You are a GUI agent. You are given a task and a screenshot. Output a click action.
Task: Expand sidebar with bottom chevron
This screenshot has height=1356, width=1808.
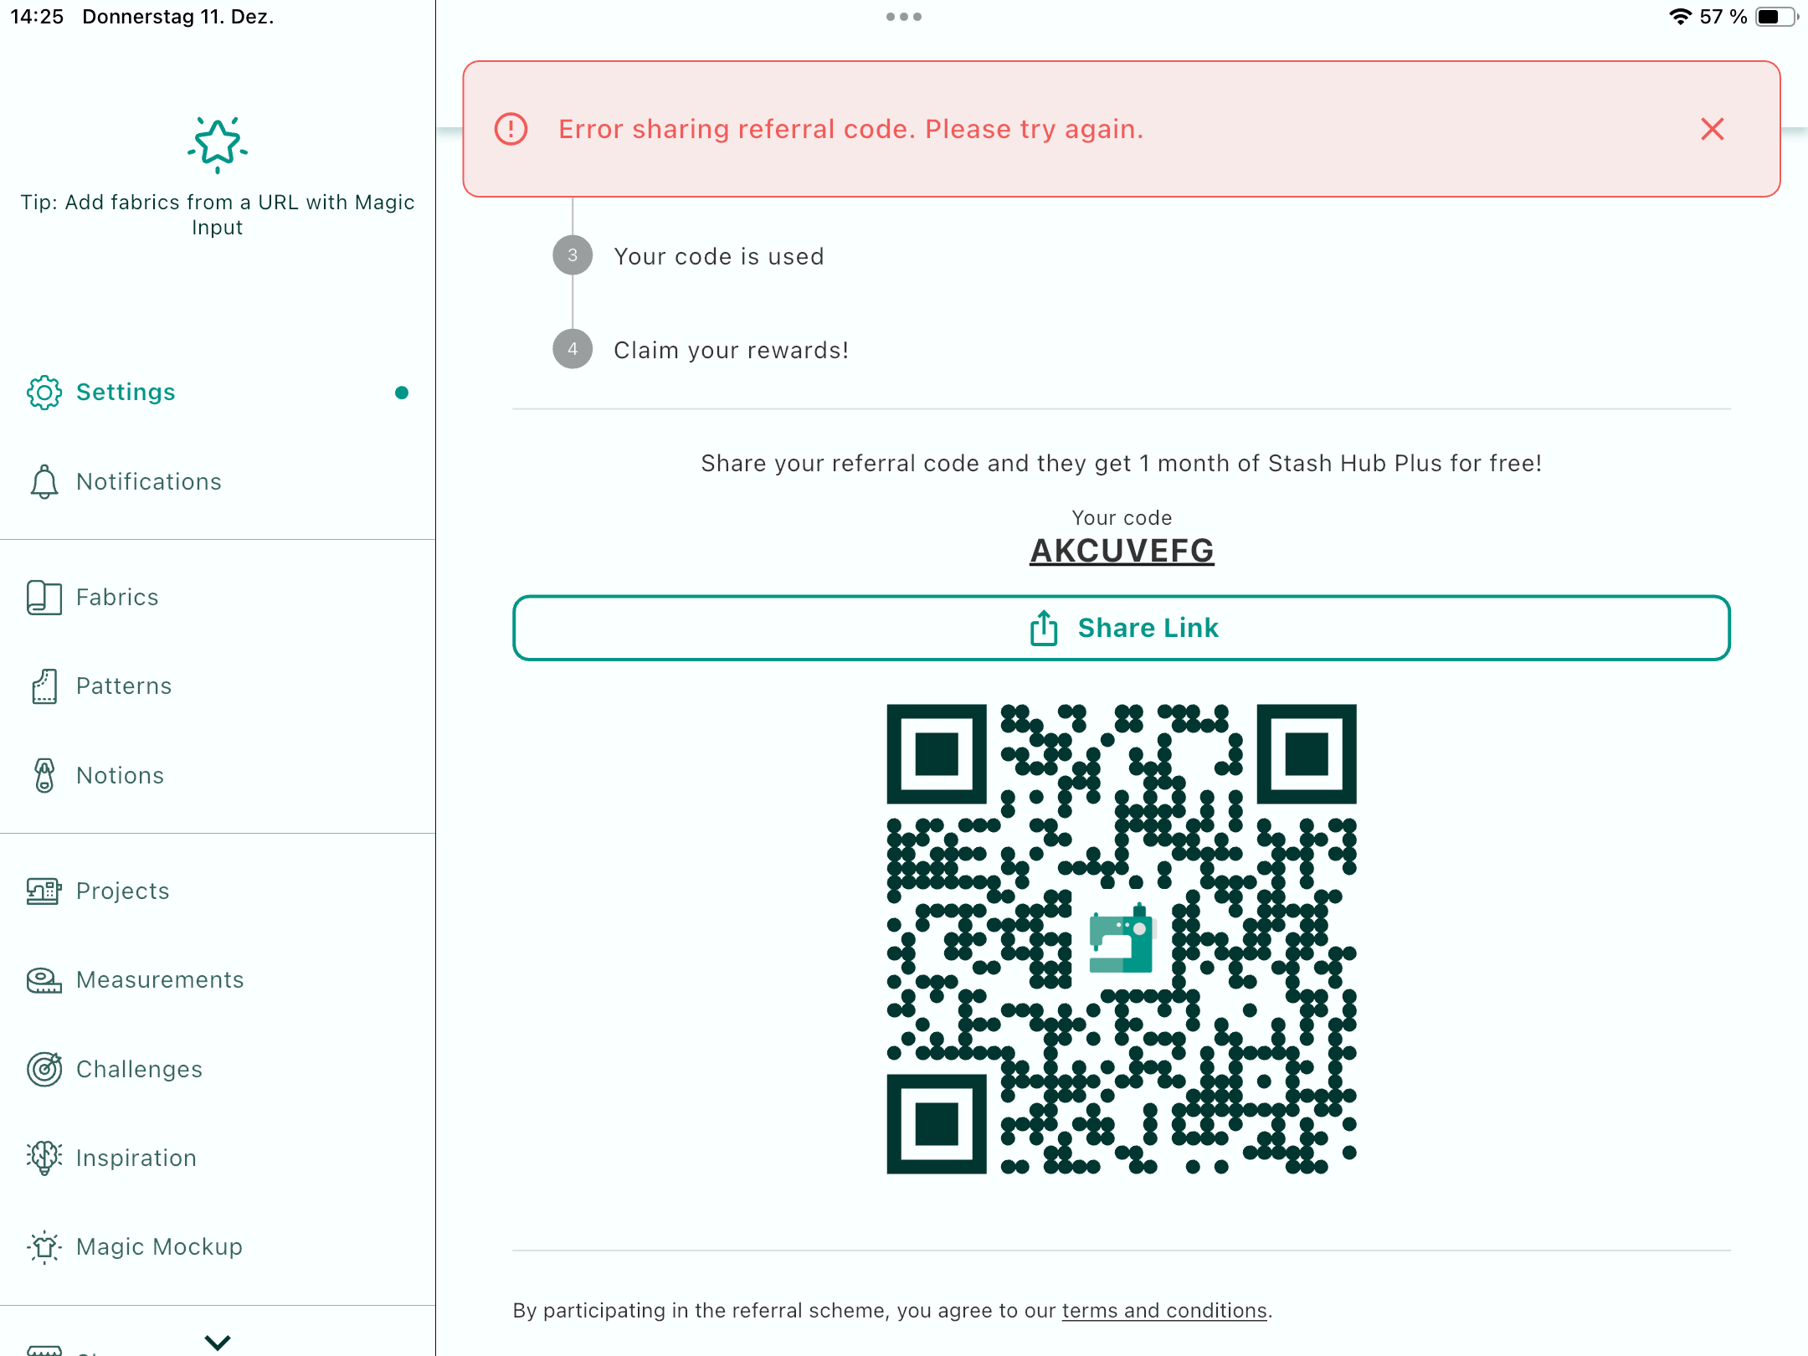coord(218,1342)
